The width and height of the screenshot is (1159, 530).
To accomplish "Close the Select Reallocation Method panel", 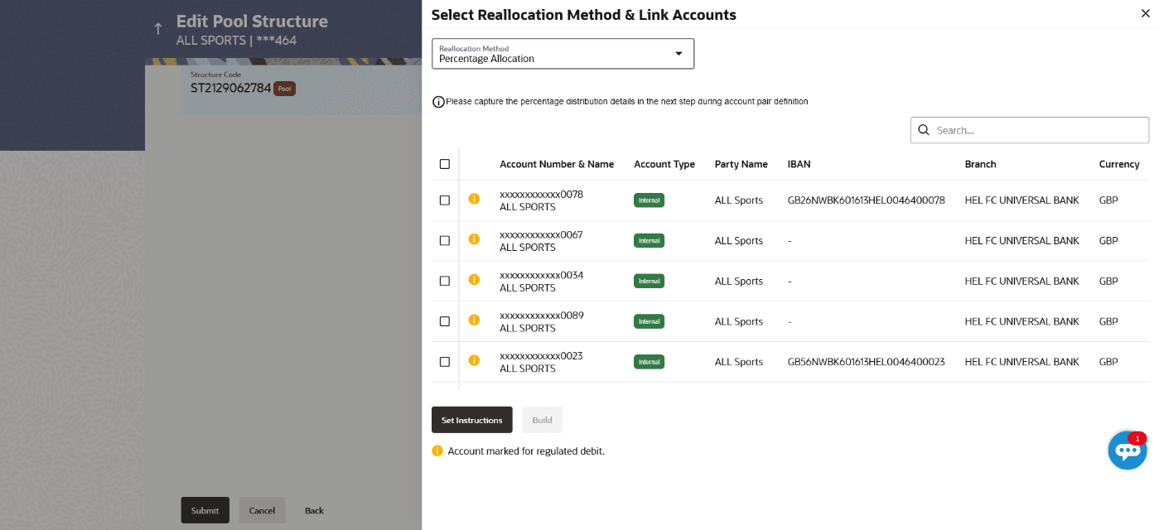I will click(1145, 12).
